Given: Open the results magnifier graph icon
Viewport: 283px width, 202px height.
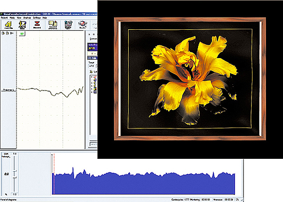Looking at the screenshot, I should [x=82, y=25].
